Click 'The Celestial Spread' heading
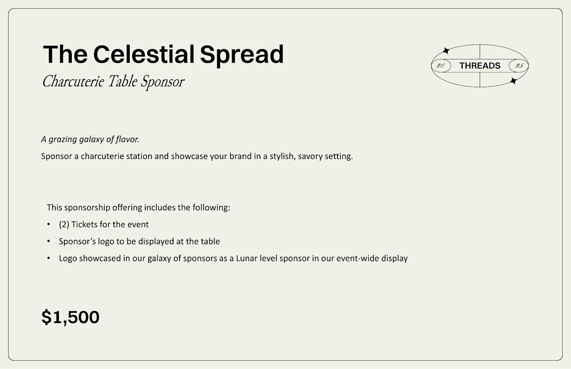 pyautogui.click(x=163, y=54)
